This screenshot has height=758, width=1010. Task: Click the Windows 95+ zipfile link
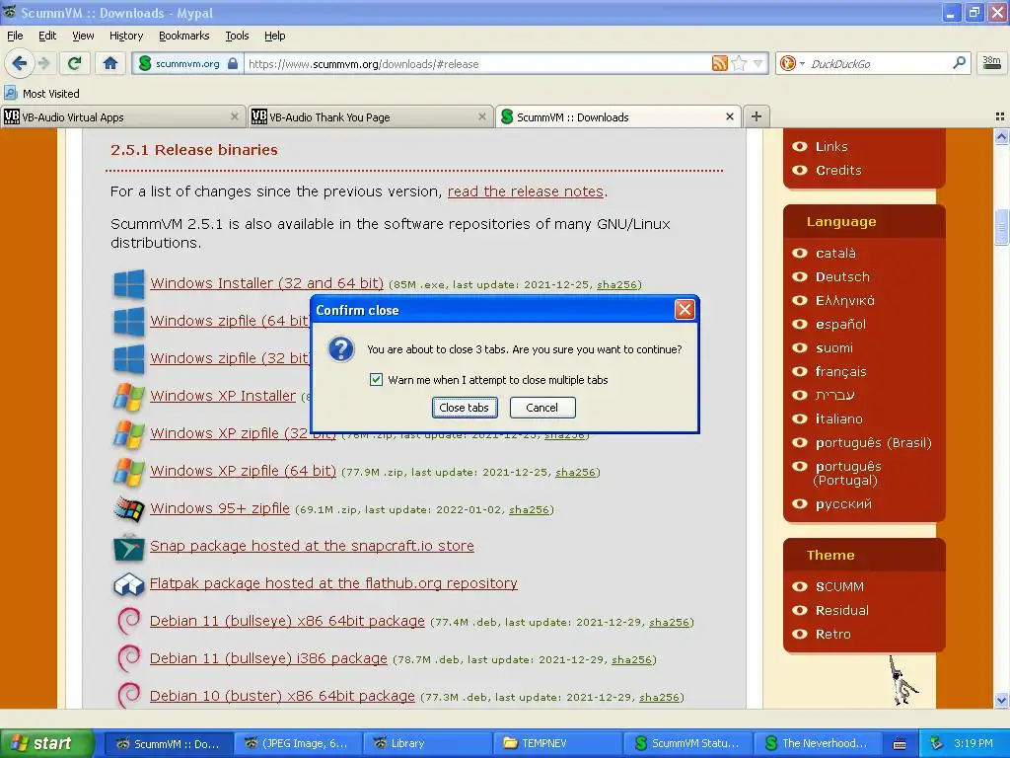click(220, 508)
